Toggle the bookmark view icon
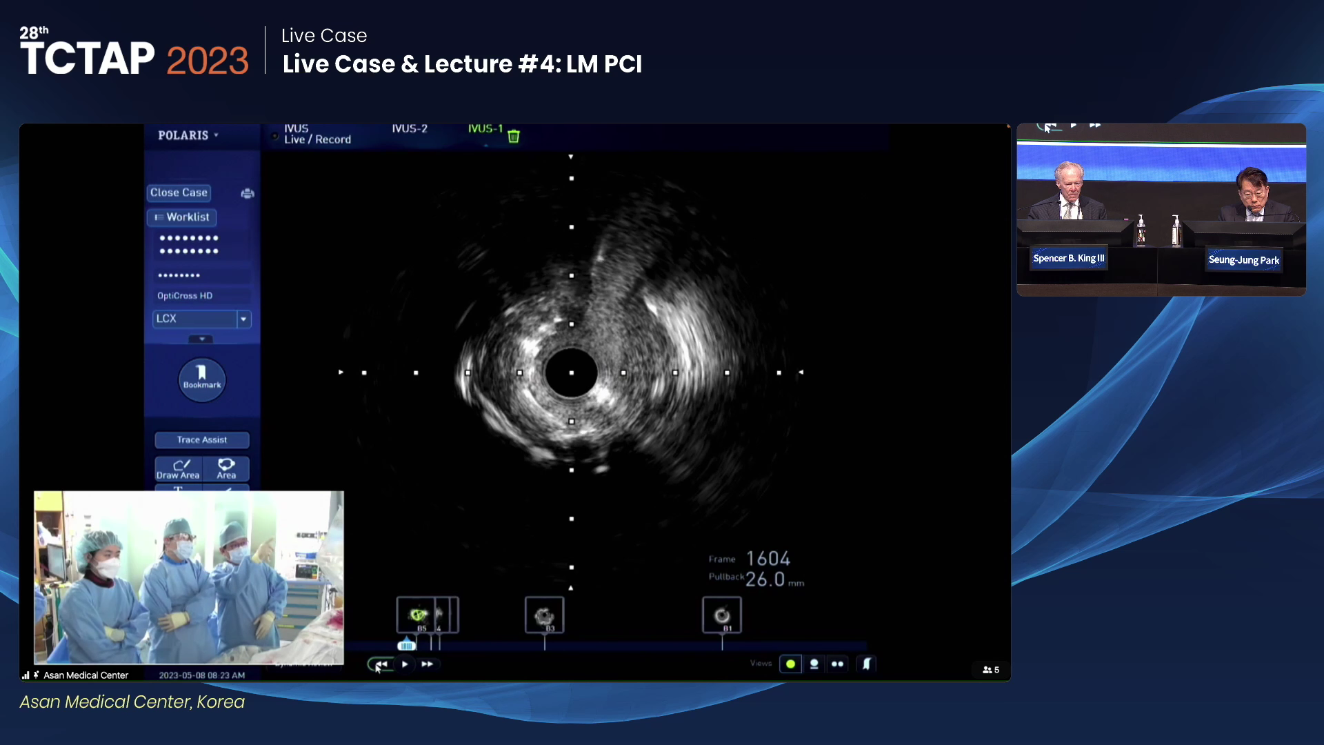This screenshot has width=1324, height=745. (867, 664)
